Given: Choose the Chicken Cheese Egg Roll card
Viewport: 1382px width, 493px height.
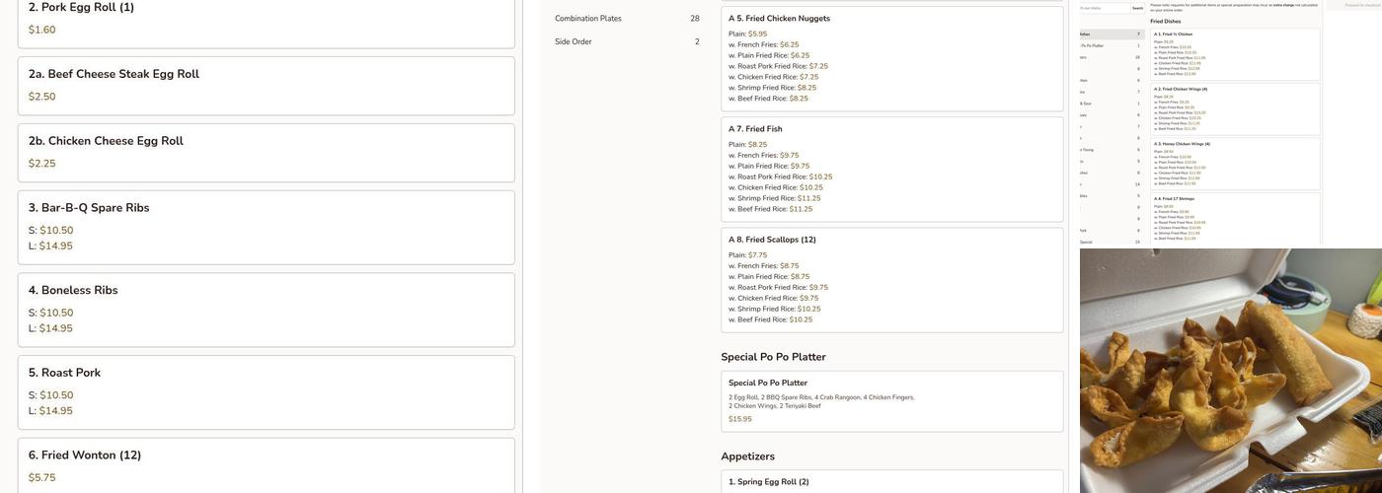Looking at the screenshot, I should [266, 152].
